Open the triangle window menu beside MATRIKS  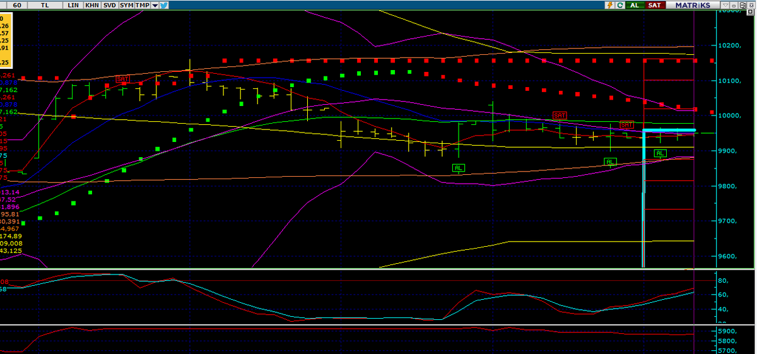(725, 5)
